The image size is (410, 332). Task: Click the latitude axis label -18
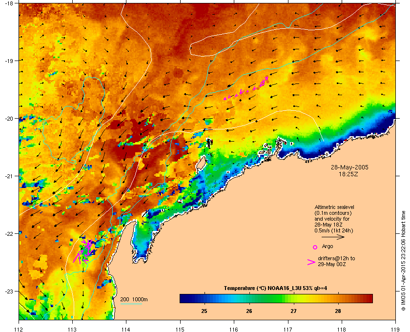pyautogui.click(x=9, y=3)
